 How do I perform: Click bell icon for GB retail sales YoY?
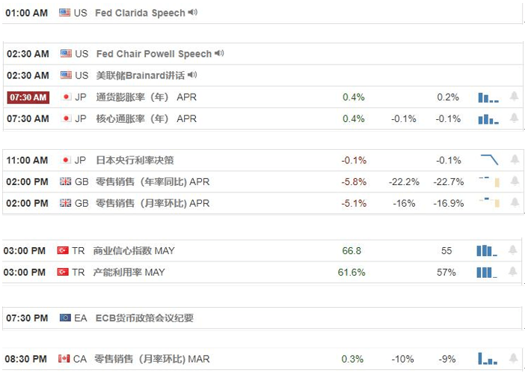(x=515, y=181)
